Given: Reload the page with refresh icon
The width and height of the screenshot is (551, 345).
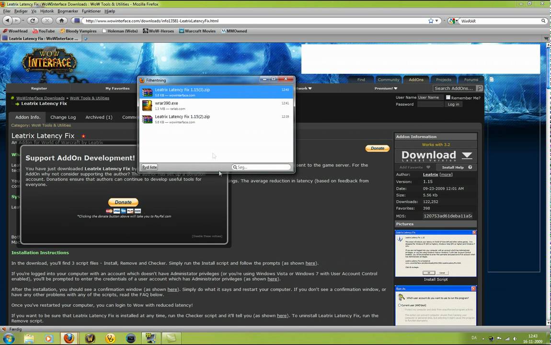Looking at the screenshot, I should click(x=33, y=21).
